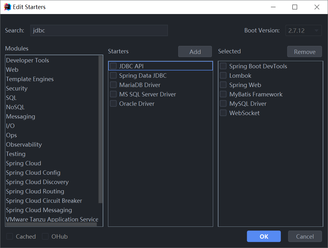Select the MariaDB Driver starter label
Screen dimensions: 328x248
click(140, 85)
